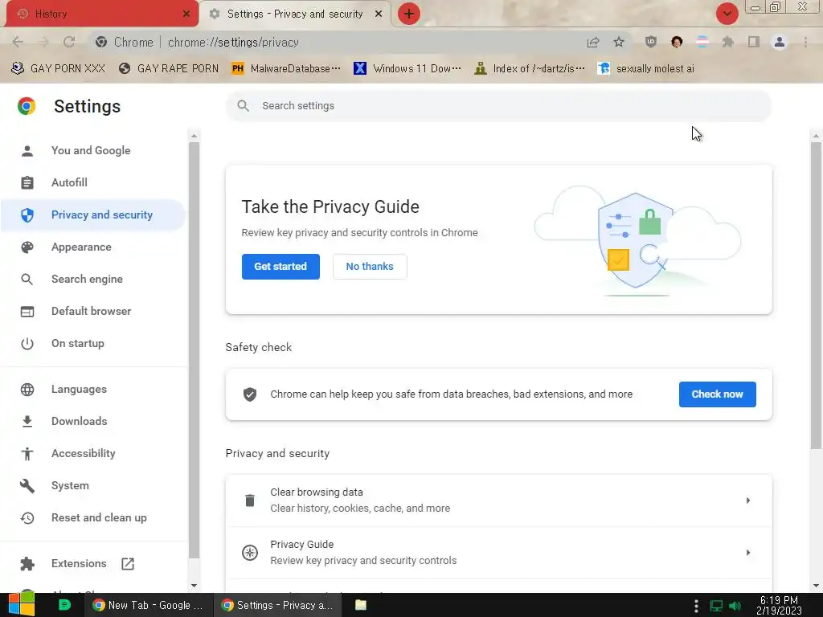This screenshot has width=823, height=617.
Task: Click the main page scrollbar thumb
Action: click(x=816, y=296)
